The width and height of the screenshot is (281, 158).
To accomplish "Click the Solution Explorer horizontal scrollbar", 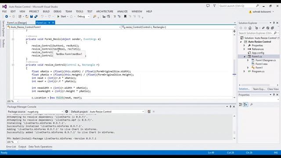I will pyautogui.click(x=259, y=85).
